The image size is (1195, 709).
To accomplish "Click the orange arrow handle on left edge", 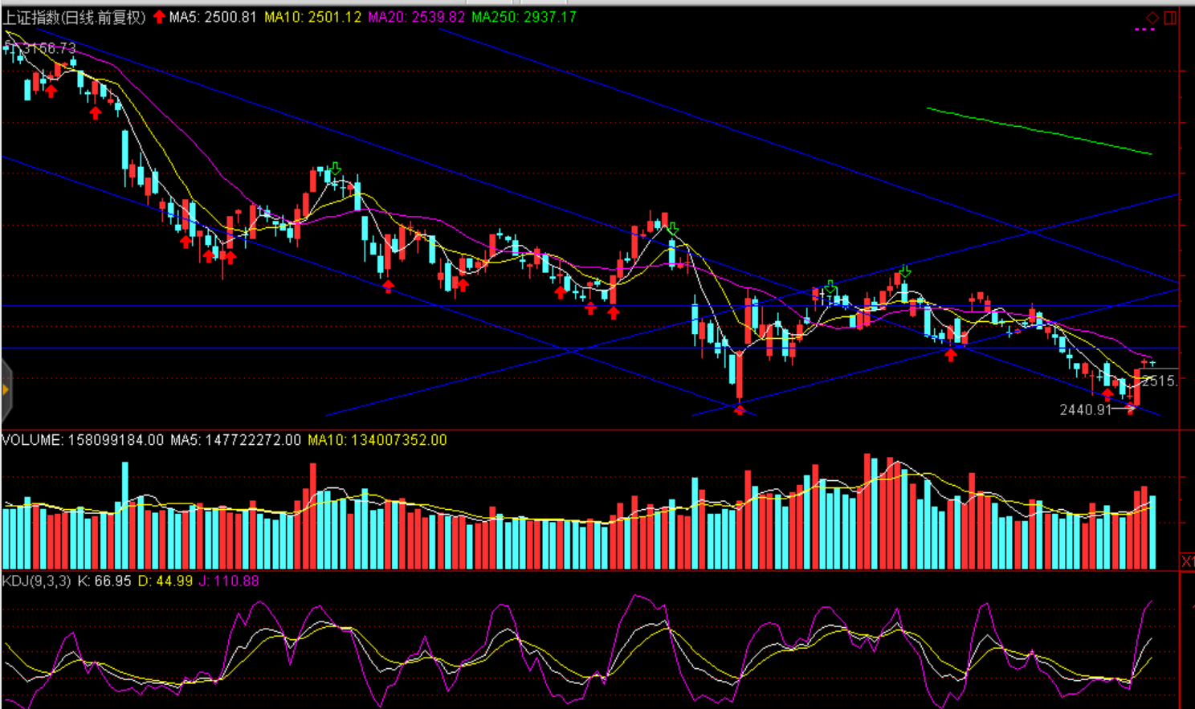I will pos(6,390).
